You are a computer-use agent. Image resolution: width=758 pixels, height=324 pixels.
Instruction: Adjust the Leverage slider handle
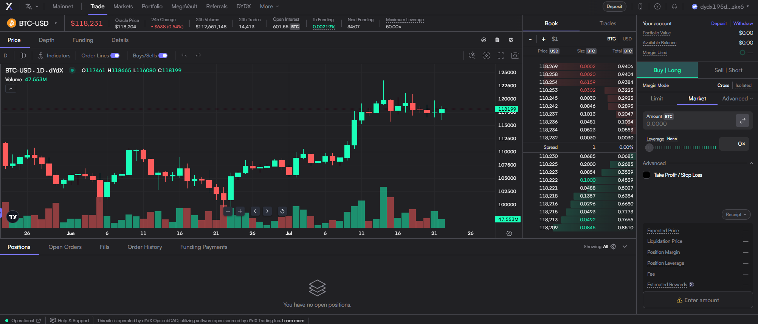(x=649, y=148)
